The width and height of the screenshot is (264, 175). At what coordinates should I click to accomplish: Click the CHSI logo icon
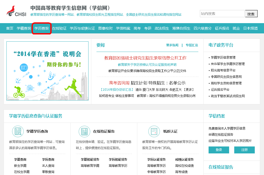(x=16, y=11)
